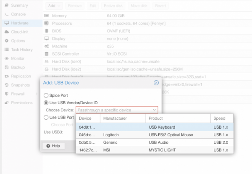Select the Hard Disk (ide2) row

click(x=147, y=69)
